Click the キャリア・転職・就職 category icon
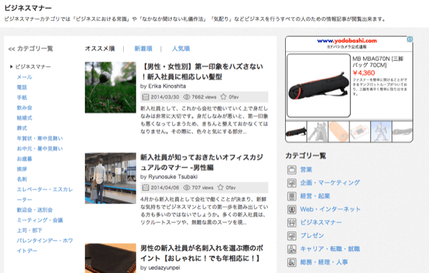The height and width of the screenshot is (273, 429). click(292, 249)
